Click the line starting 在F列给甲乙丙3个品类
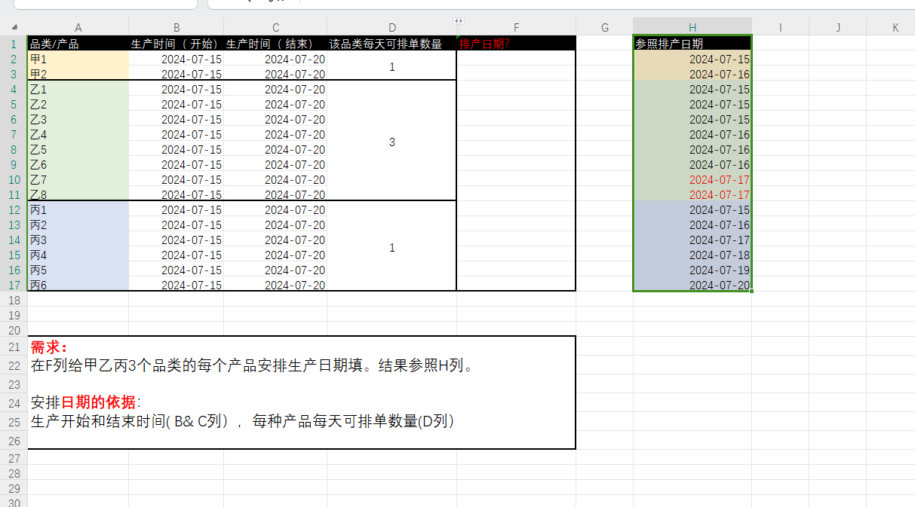 252,365
